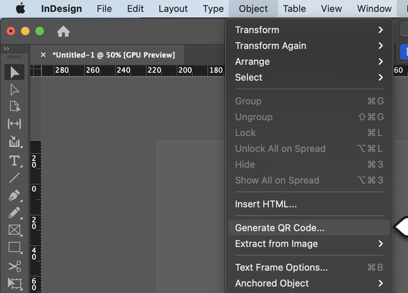Open the InDesign application menu
This screenshot has height=293, width=408.
pos(61,8)
